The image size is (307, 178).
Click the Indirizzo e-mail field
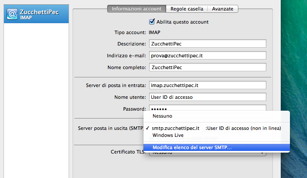coord(208,56)
